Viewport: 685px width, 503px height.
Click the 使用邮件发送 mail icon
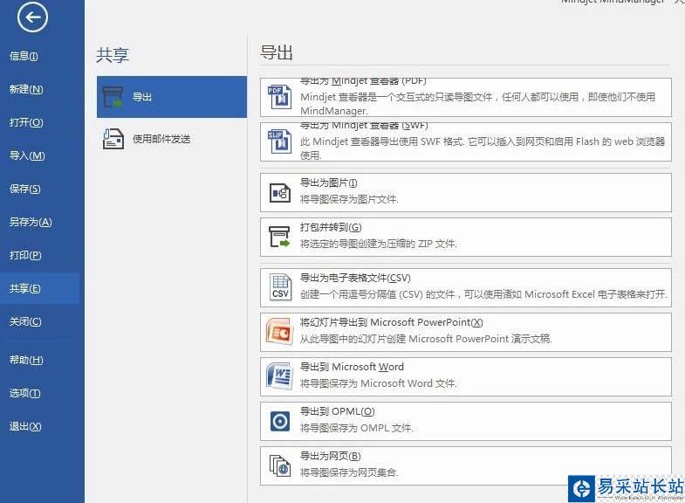(x=113, y=139)
